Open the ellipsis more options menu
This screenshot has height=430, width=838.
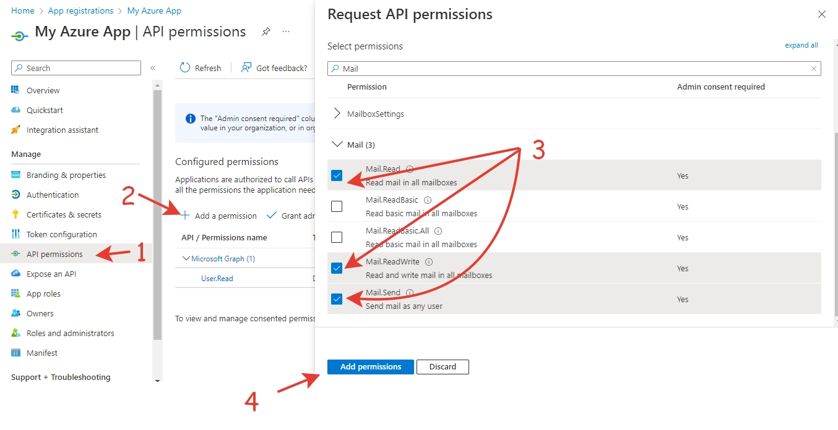(286, 32)
